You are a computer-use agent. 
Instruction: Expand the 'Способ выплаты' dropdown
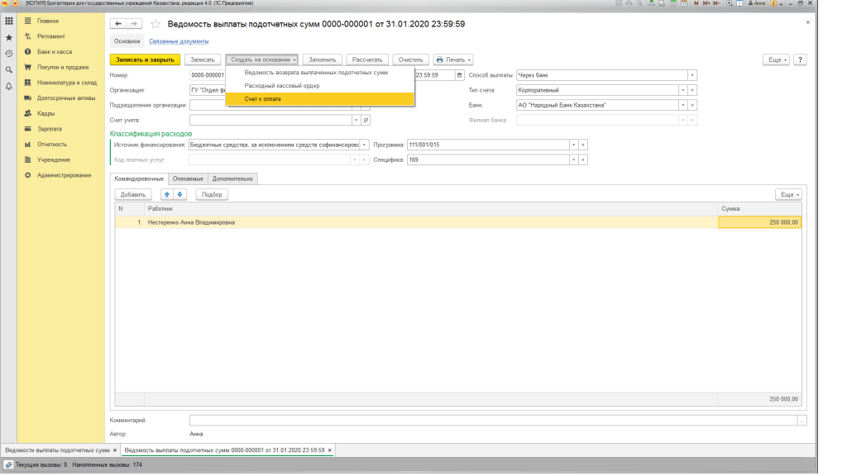(691, 75)
